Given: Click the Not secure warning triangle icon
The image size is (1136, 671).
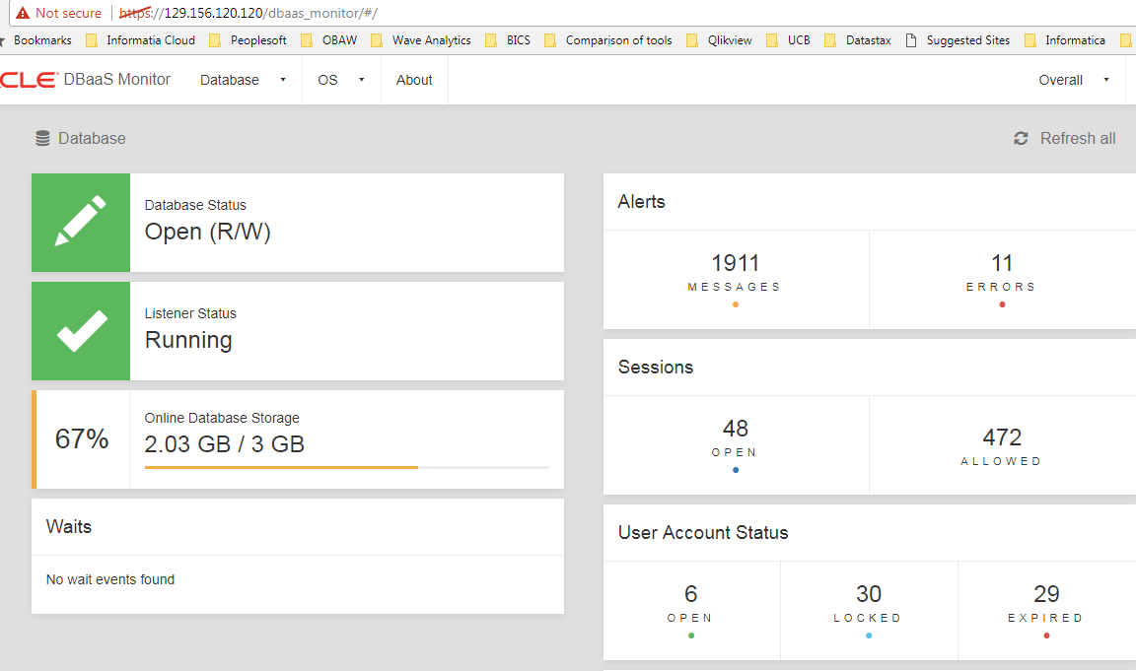Looking at the screenshot, I should (x=22, y=14).
